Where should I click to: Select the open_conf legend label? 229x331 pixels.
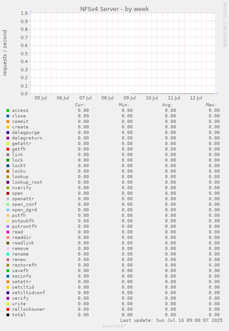(x=24, y=204)
